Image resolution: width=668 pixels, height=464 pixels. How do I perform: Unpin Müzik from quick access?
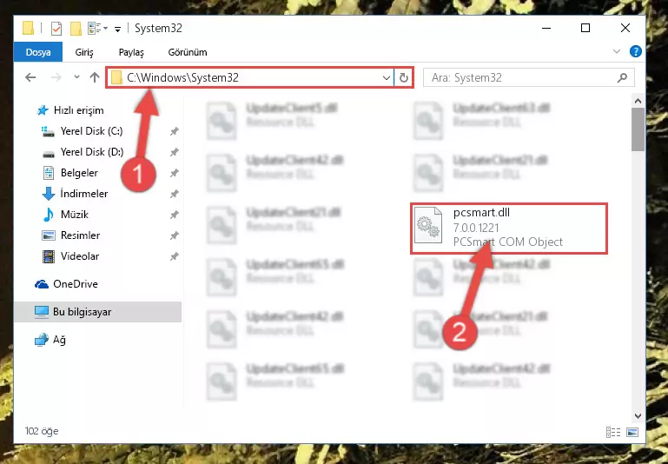[x=174, y=215]
